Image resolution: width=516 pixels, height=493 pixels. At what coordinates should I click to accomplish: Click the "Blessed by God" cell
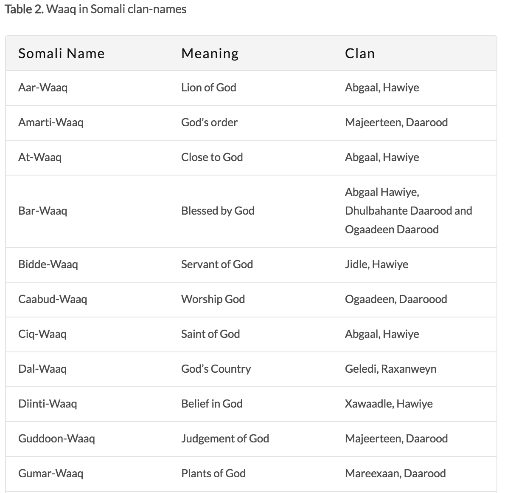[218, 211]
